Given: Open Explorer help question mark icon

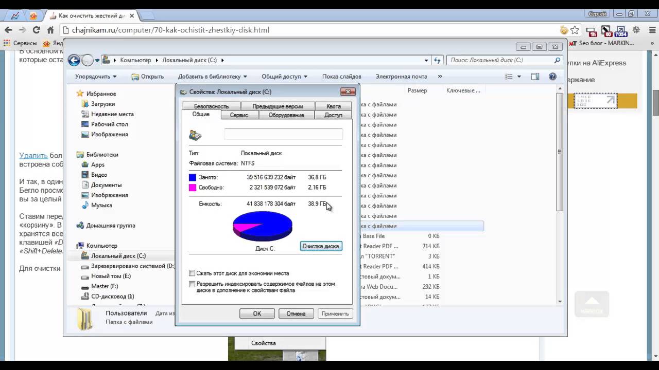Looking at the screenshot, I should [x=552, y=77].
